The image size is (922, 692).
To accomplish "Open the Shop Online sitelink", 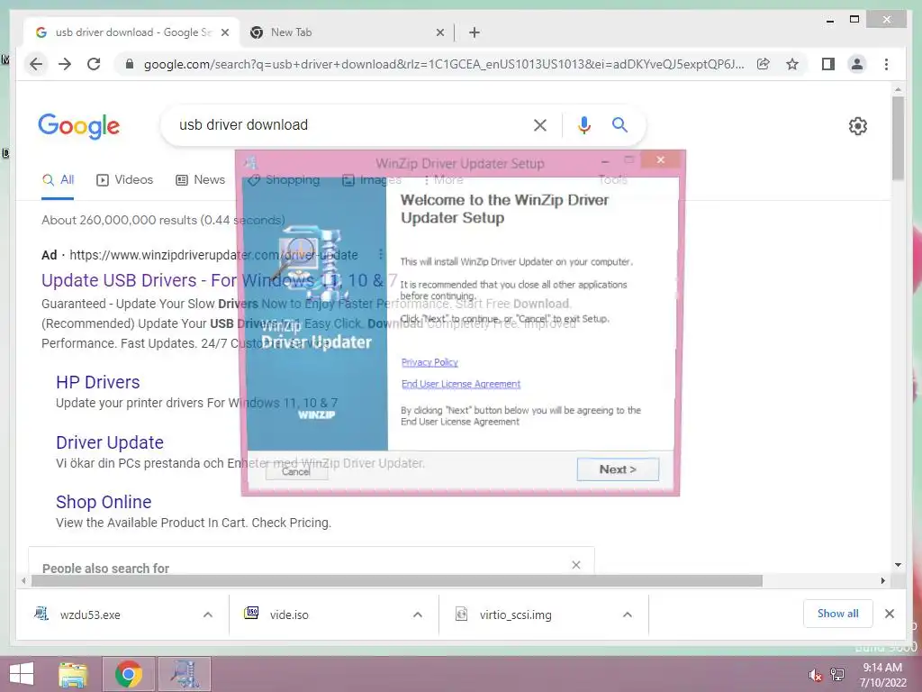I will 104,501.
